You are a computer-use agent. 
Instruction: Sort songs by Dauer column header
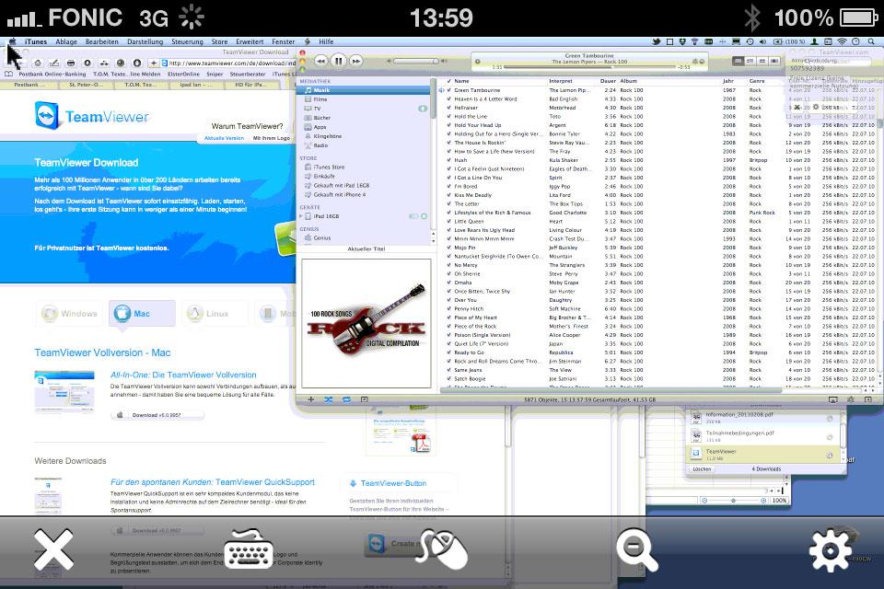(608, 81)
